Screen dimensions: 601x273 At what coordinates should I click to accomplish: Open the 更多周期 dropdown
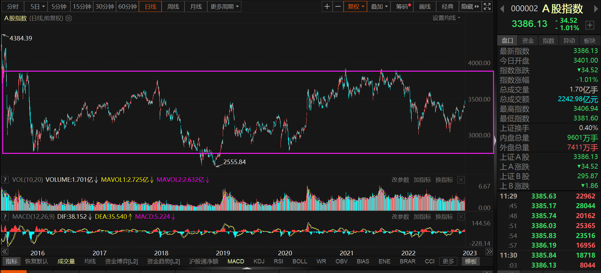pyautogui.click(x=225, y=6)
